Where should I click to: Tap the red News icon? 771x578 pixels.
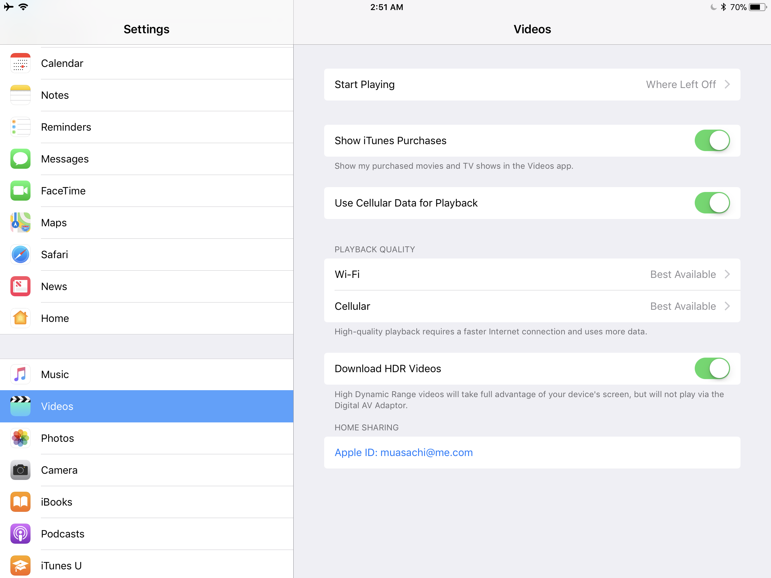click(x=20, y=286)
